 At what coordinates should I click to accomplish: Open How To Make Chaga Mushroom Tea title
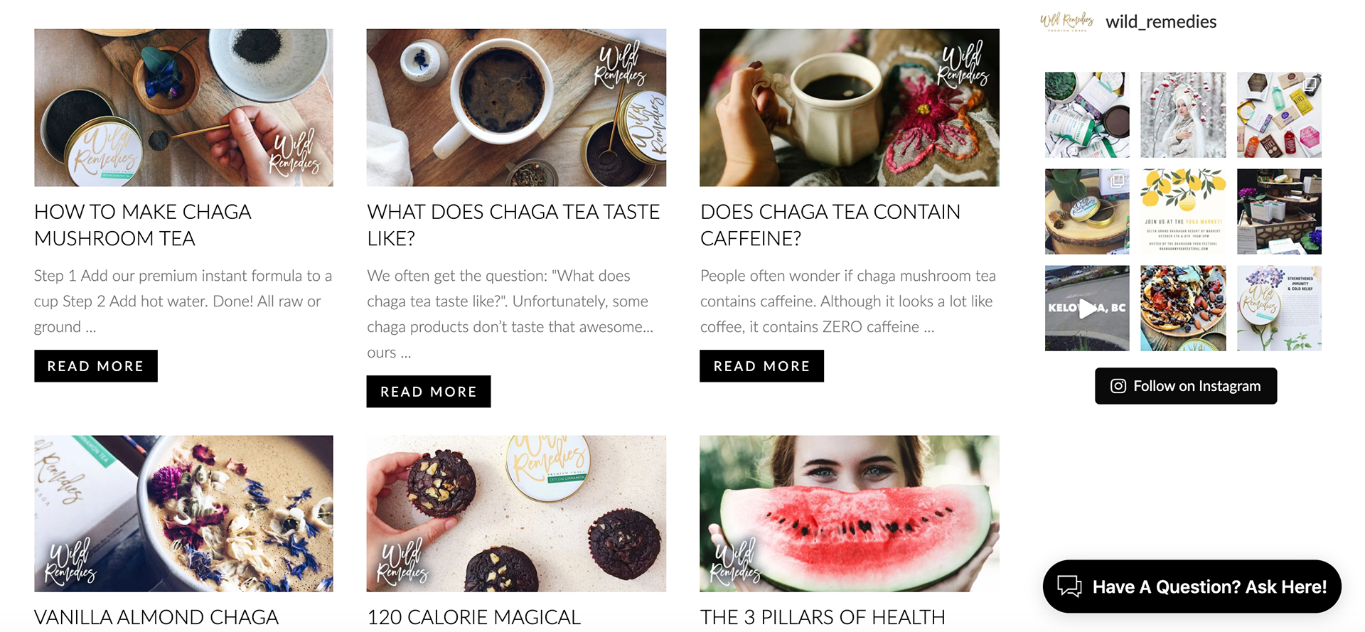pos(143,225)
